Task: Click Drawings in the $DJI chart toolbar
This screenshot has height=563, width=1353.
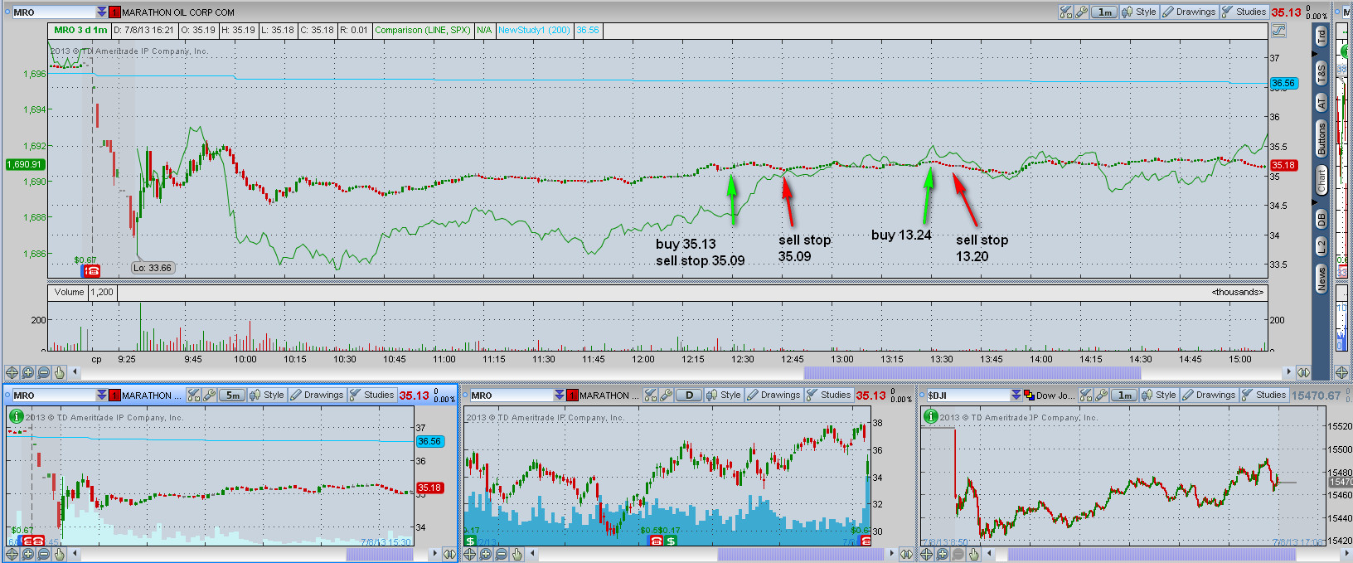Action: click(x=1209, y=396)
